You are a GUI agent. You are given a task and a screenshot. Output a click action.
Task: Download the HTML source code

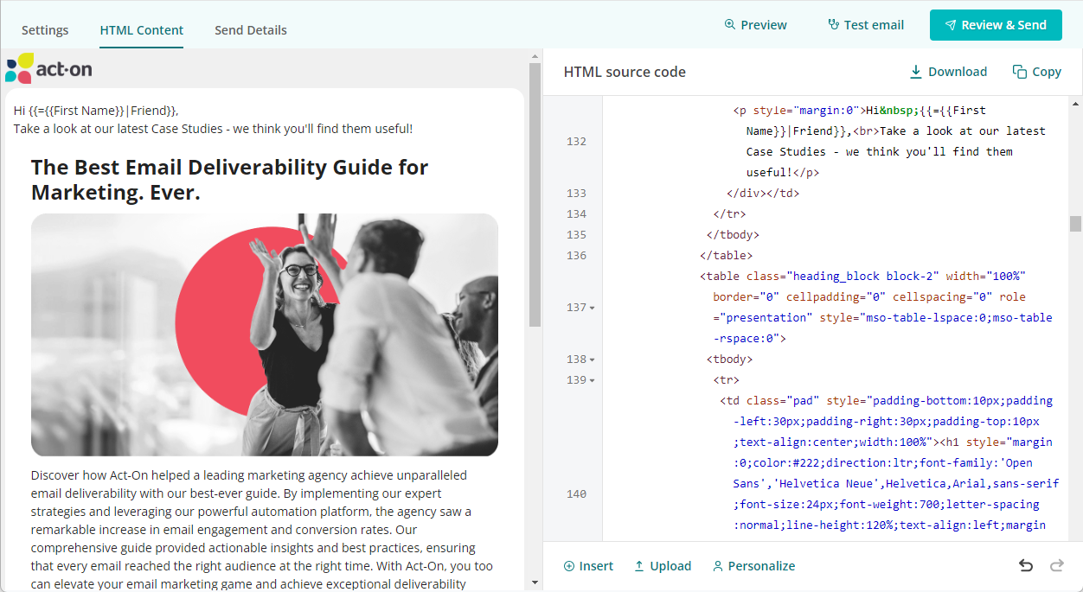[x=948, y=72]
